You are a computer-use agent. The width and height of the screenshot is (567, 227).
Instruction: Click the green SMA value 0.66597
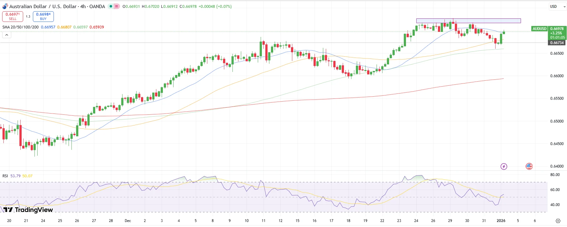[81, 27]
